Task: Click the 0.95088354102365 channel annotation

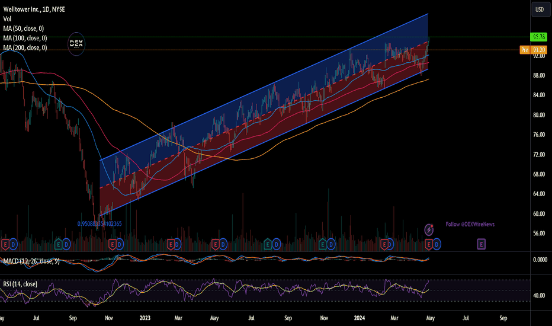Action: 100,224
